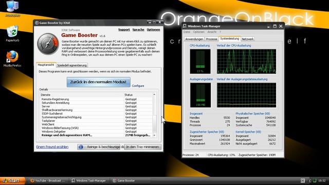329x185 pixels.
Task: Select the SSDP-Suchdienst row
Action: [x=97, y=114]
